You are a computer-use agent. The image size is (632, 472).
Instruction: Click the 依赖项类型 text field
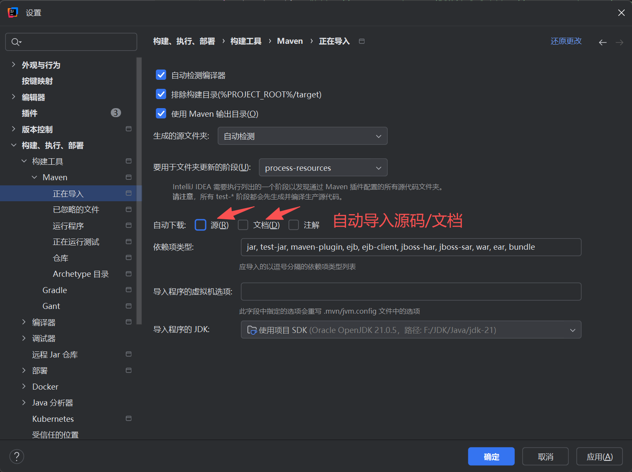click(411, 247)
